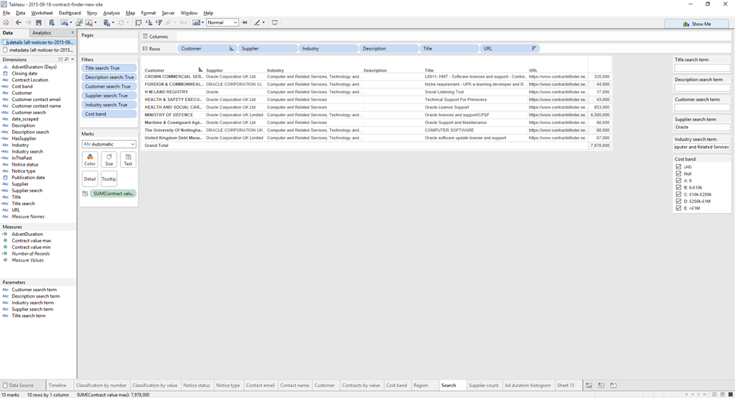This screenshot has height=398, width=735.
Task: Switch to the Timeline sheet tab
Action: tap(57, 385)
